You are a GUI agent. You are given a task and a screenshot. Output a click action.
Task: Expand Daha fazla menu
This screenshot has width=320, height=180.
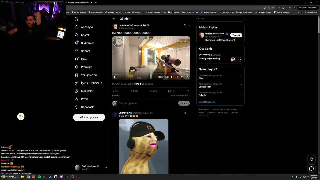click(x=85, y=107)
